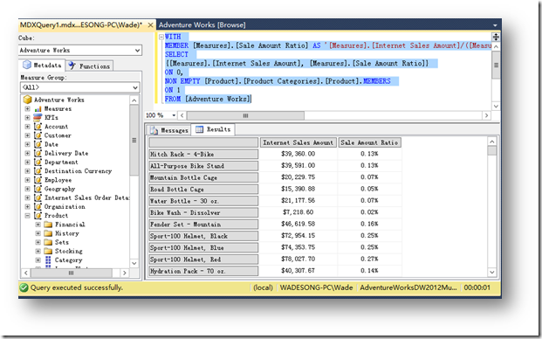Click the Delivery Date dimension icon

pyautogui.click(x=38, y=153)
